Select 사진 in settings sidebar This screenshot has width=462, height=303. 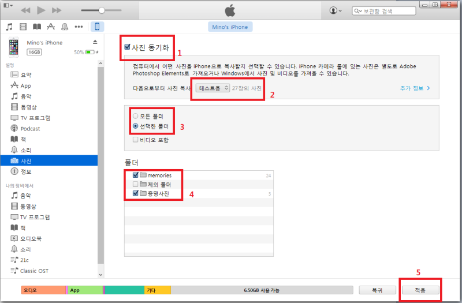[49, 160]
